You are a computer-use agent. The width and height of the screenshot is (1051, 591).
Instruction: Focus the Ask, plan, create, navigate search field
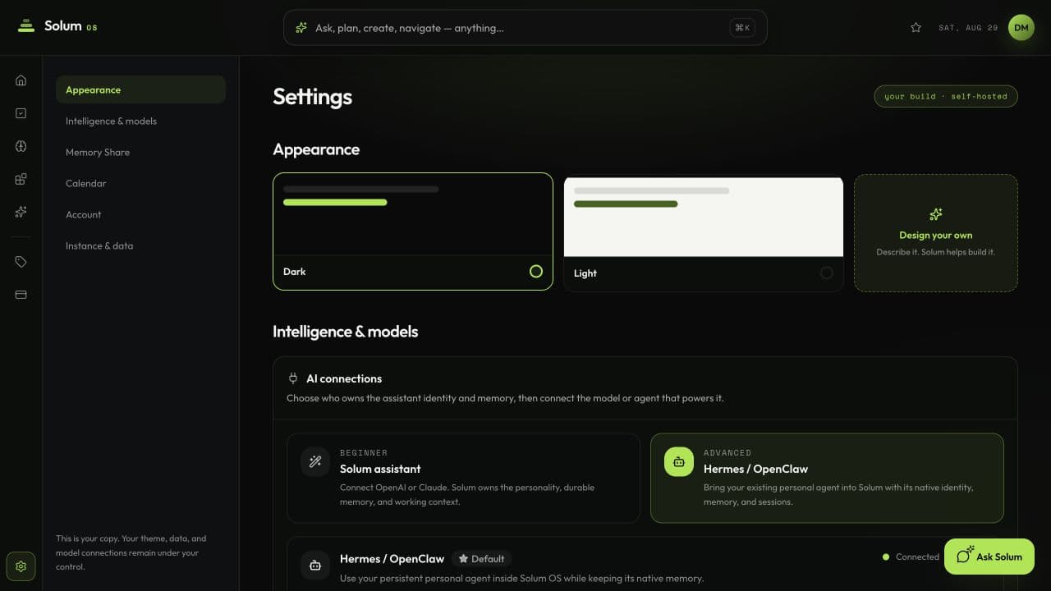(525, 28)
